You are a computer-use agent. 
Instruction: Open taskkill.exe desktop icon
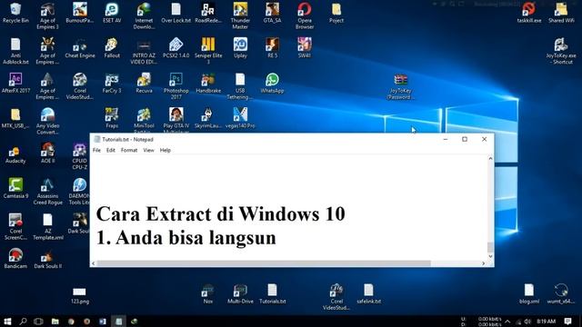529,13
